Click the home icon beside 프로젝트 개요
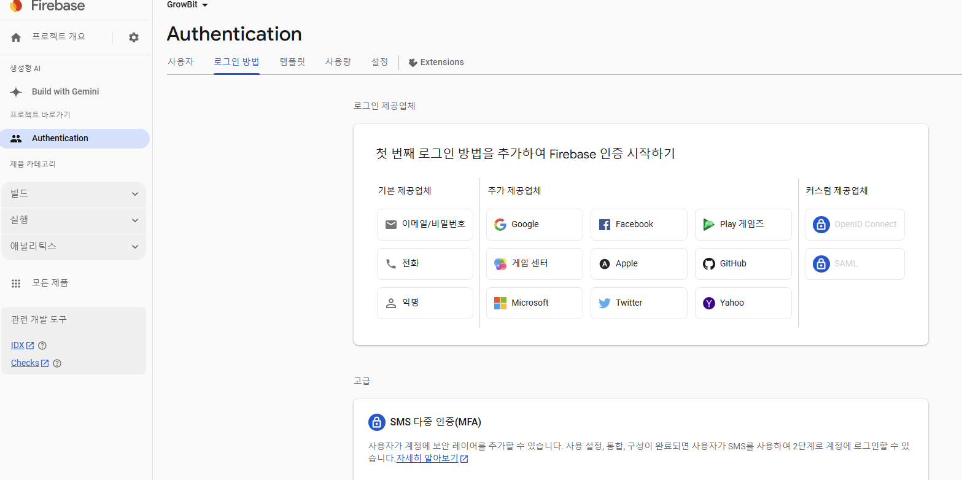The height and width of the screenshot is (480, 962). (x=17, y=37)
